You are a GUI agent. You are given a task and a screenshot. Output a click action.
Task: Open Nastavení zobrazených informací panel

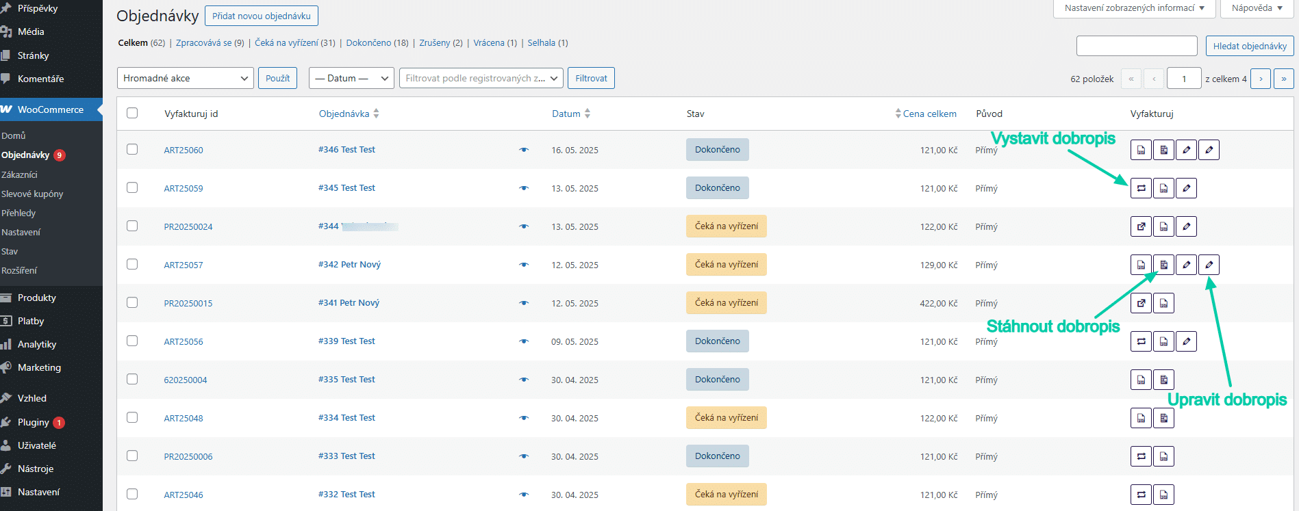pos(1134,8)
